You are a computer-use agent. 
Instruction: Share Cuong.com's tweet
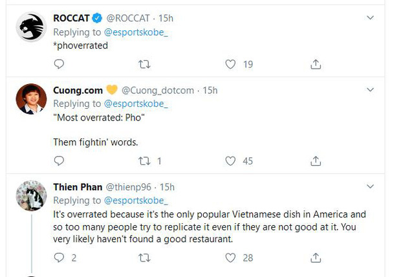pyautogui.click(x=316, y=161)
